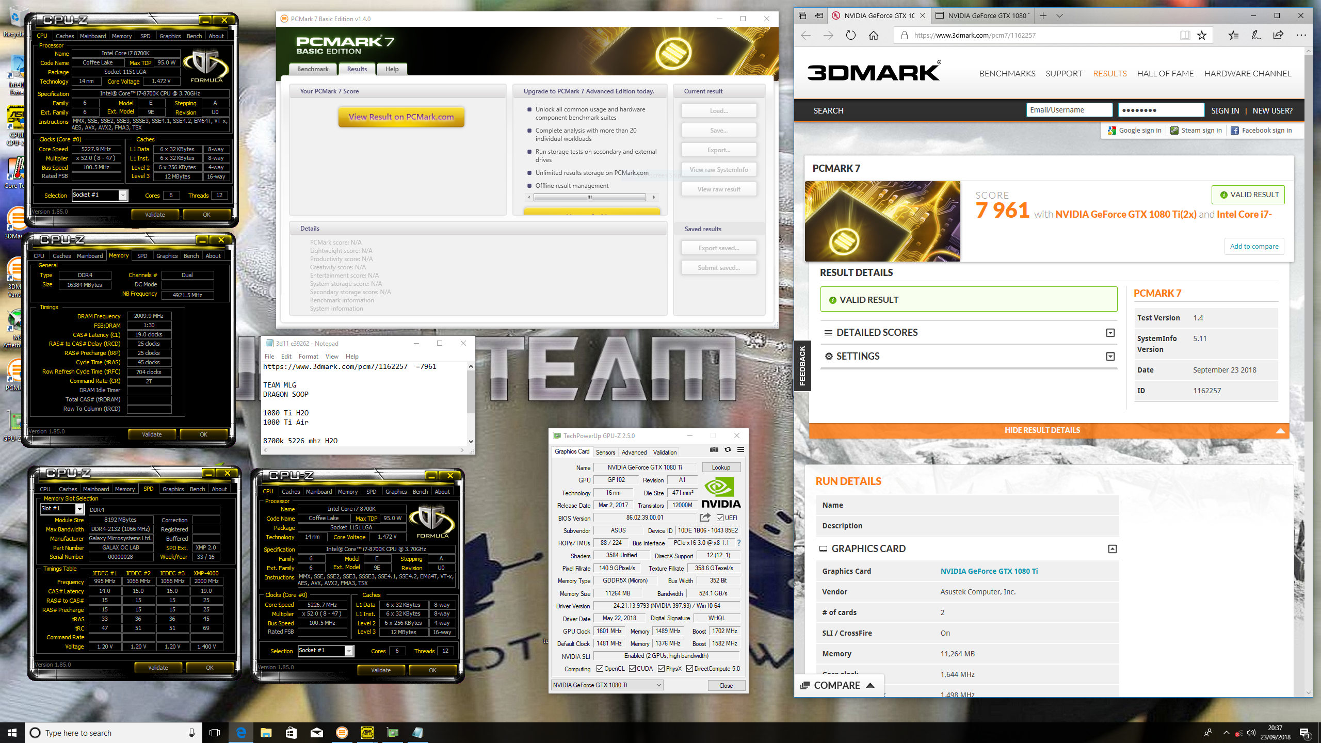Switch to Sensors tab in GPU-Z
The image size is (1321, 743).
coord(605,452)
